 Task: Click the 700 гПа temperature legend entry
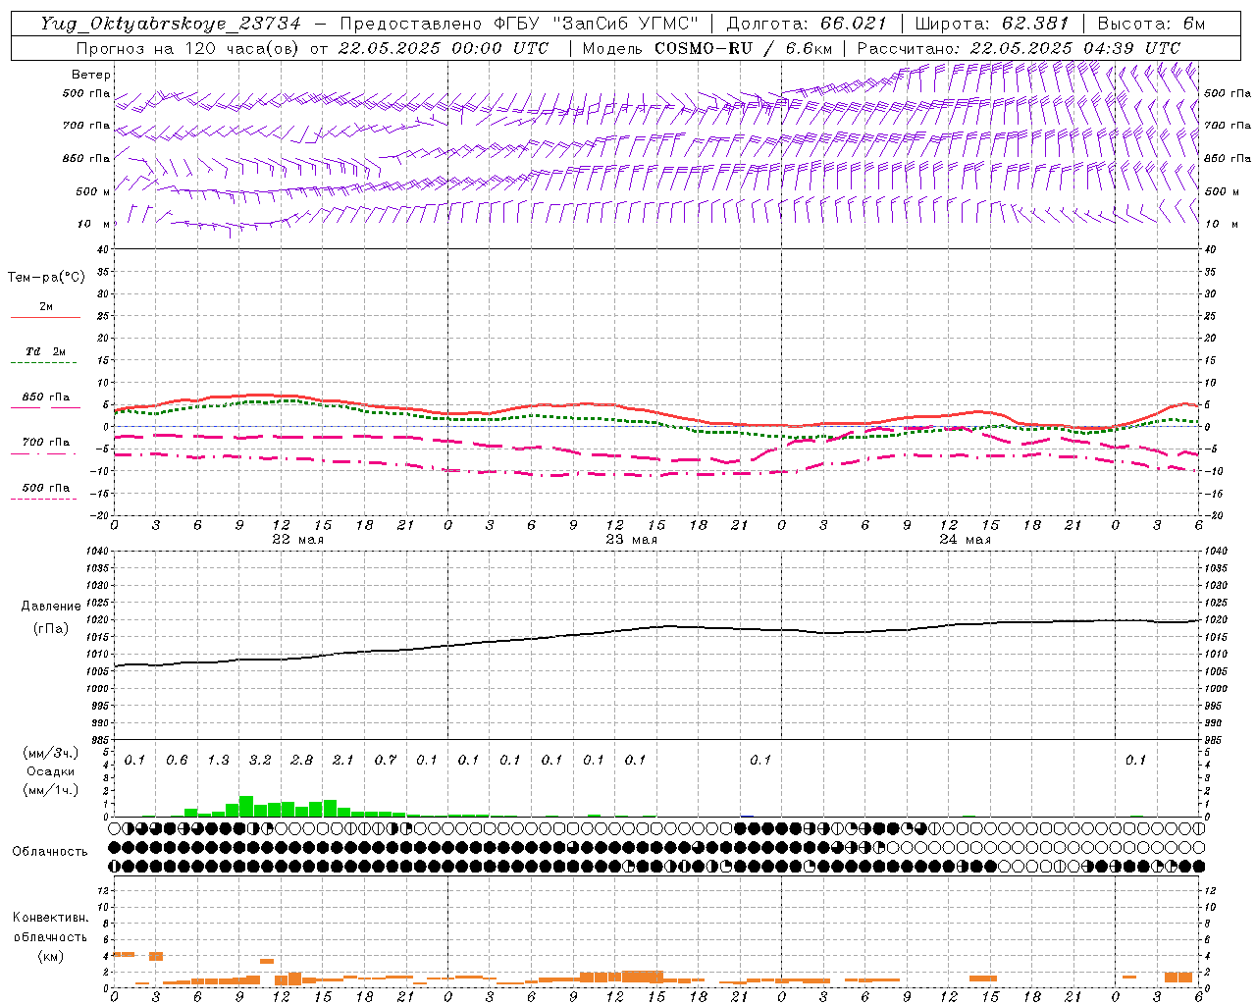pyautogui.click(x=46, y=443)
